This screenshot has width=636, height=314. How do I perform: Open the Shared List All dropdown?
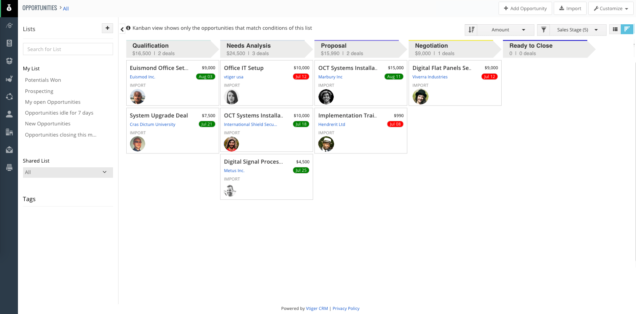(68, 172)
